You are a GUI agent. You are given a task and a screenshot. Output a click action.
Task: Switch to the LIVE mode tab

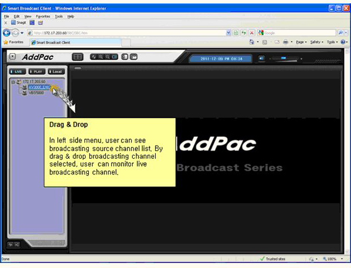17,72
